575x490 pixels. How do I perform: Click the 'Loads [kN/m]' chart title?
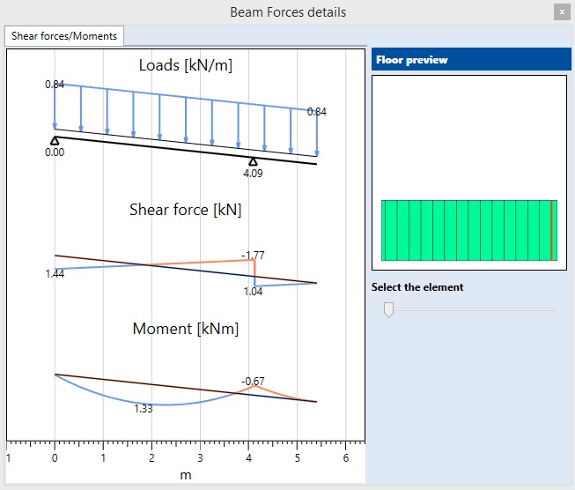186,65
